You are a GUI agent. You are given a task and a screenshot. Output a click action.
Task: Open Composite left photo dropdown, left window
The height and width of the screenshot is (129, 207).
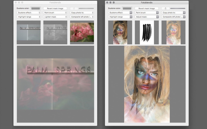[82, 17]
